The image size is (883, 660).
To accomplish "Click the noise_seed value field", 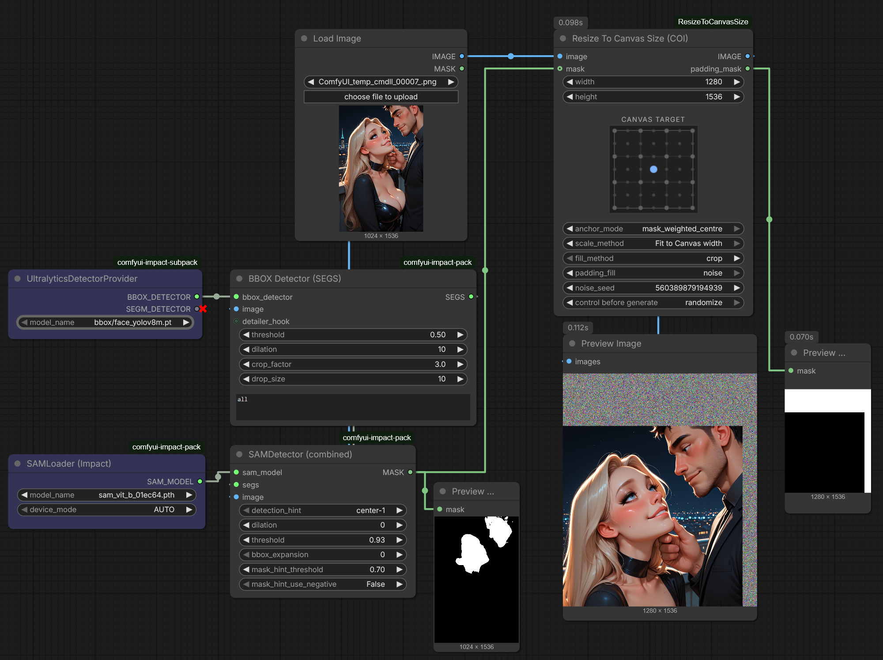I will pyautogui.click(x=653, y=288).
